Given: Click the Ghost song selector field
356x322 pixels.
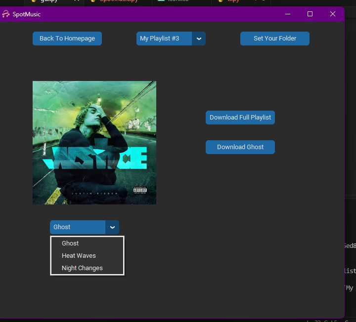Looking at the screenshot, I should point(78,227).
